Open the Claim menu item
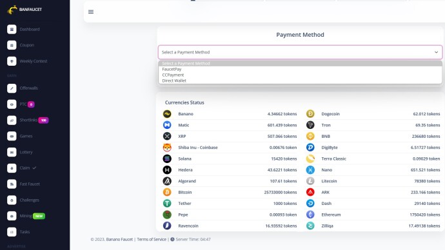This screenshot has height=250, width=445. [x=25, y=168]
